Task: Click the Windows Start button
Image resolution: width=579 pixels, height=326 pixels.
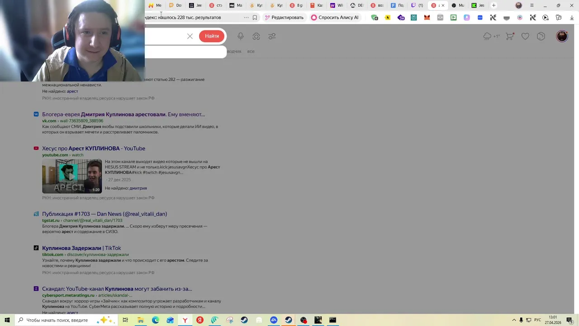Action: (7, 320)
